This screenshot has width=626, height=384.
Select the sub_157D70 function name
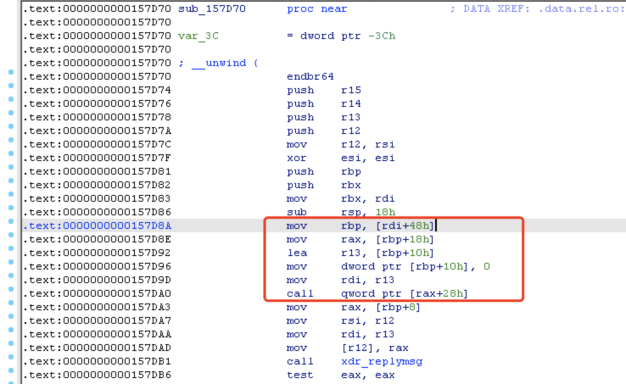tap(211, 8)
